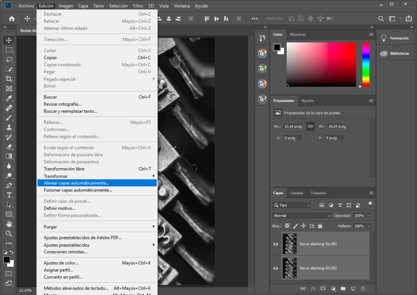This screenshot has width=417, height=295.
Task: Click the An. width input field
Action: point(294,126)
